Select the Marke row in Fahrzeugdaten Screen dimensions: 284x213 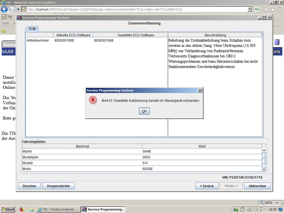click(x=142, y=151)
